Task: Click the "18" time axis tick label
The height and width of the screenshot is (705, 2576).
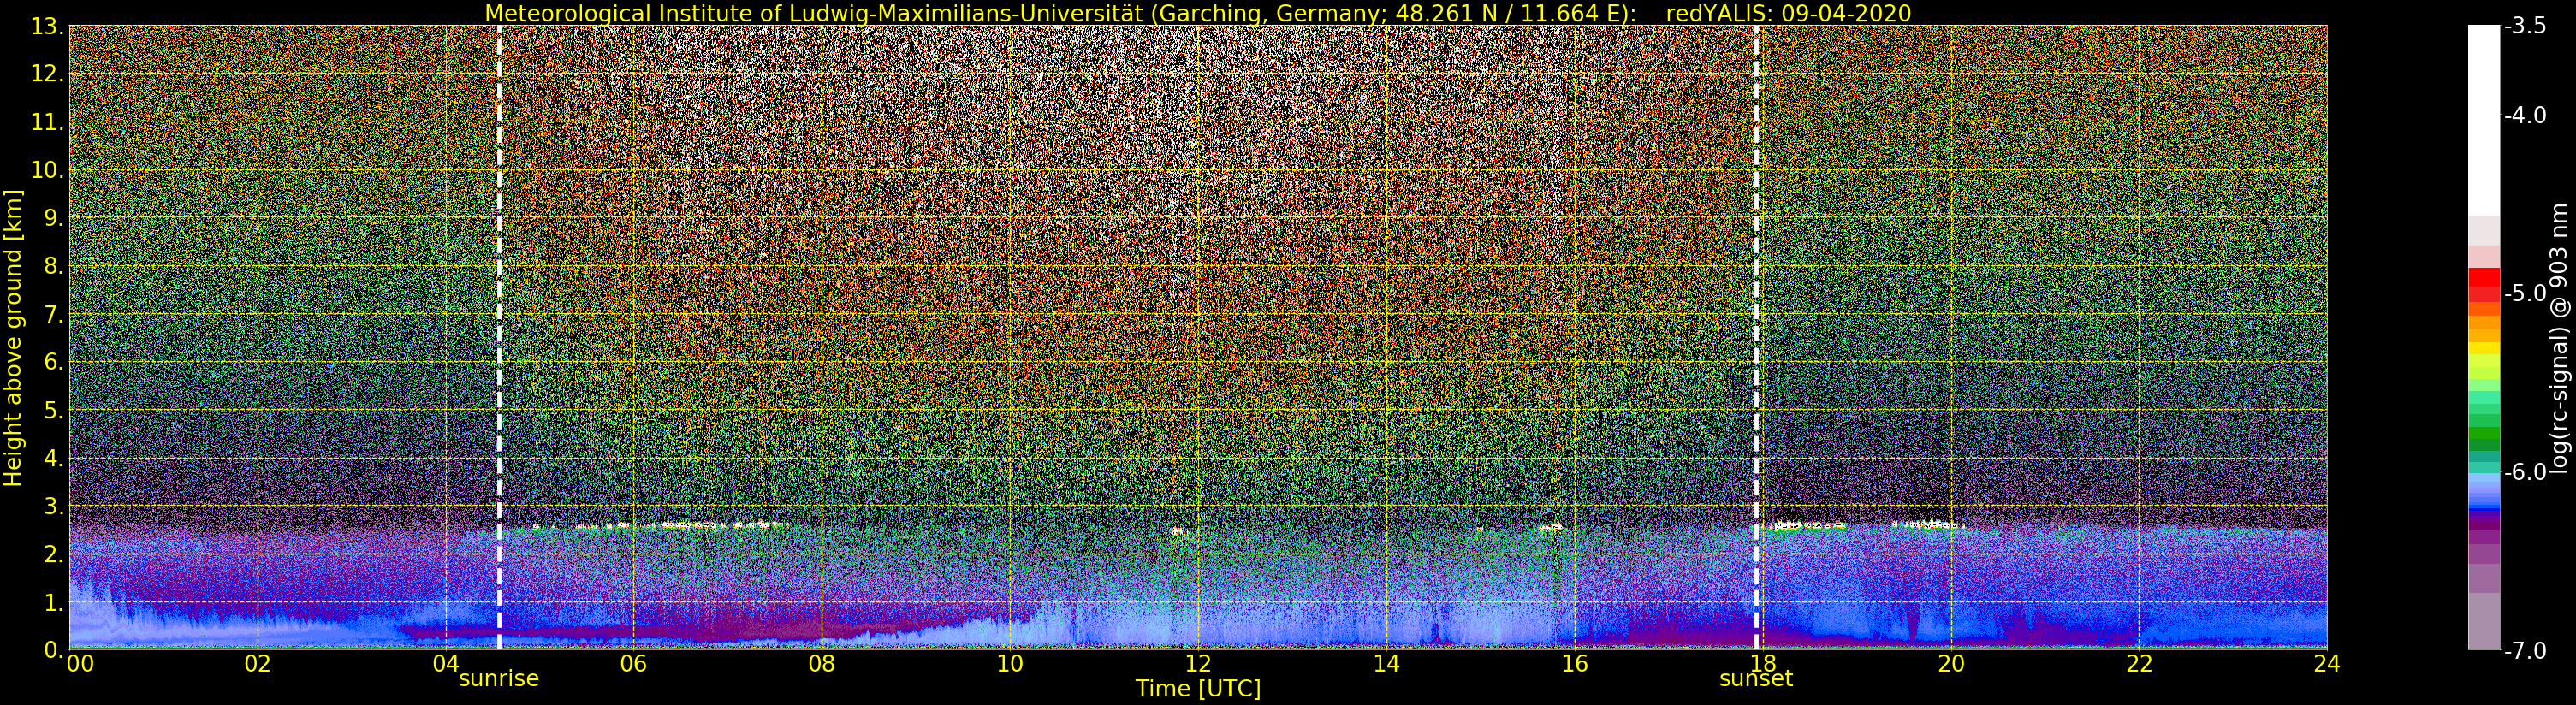Action: 1763,664
